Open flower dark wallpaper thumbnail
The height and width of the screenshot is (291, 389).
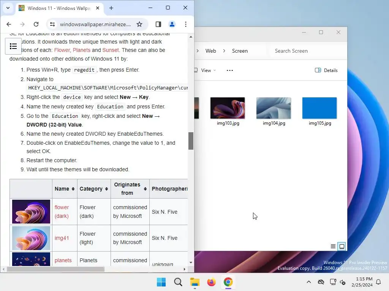(x=31, y=211)
